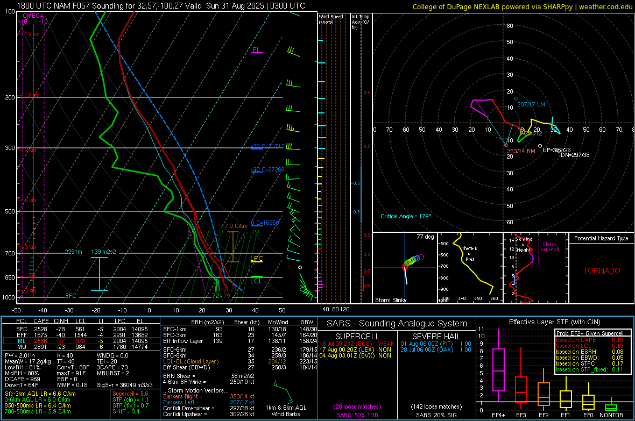Screen dimensions: 635x421
Task: Click the 'STP (cin) = 1.1' value
Action: click(131, 399)
